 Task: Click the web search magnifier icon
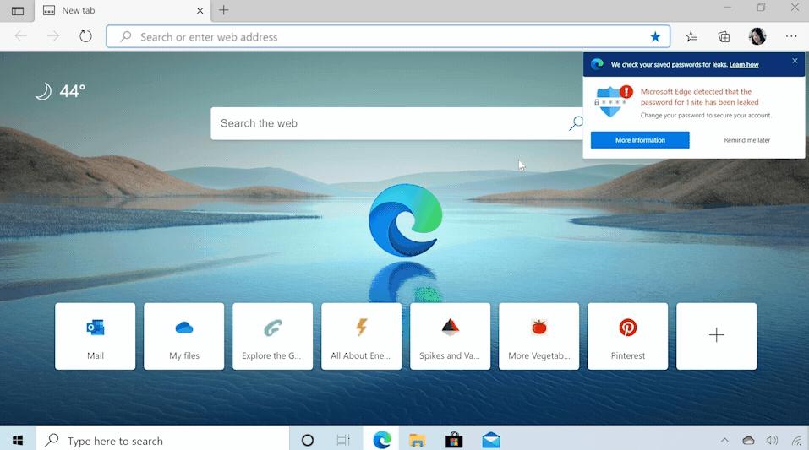pyautogui.click(x=576, y=123)
